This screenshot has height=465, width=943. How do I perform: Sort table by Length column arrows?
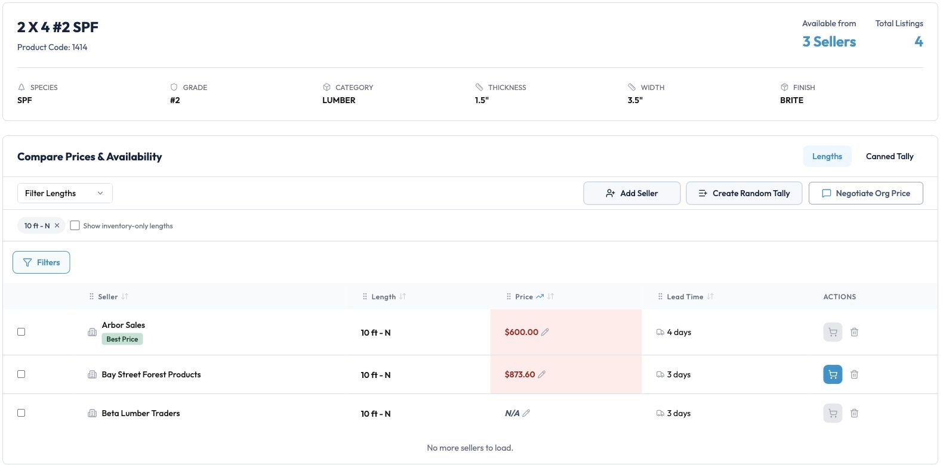[x=403, y=296]
